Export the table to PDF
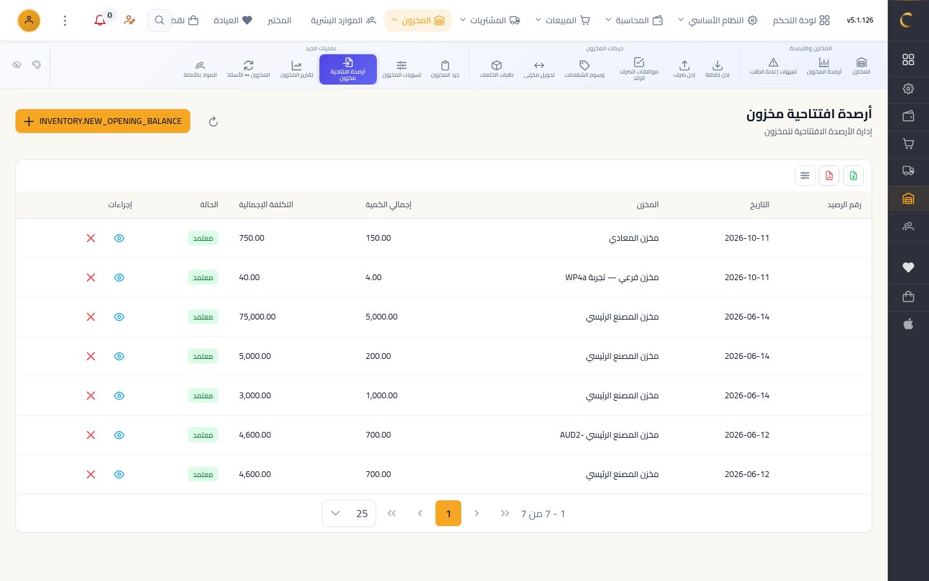Image resolution: width=929 pixels, height=581 pixels. pos(829,176)
